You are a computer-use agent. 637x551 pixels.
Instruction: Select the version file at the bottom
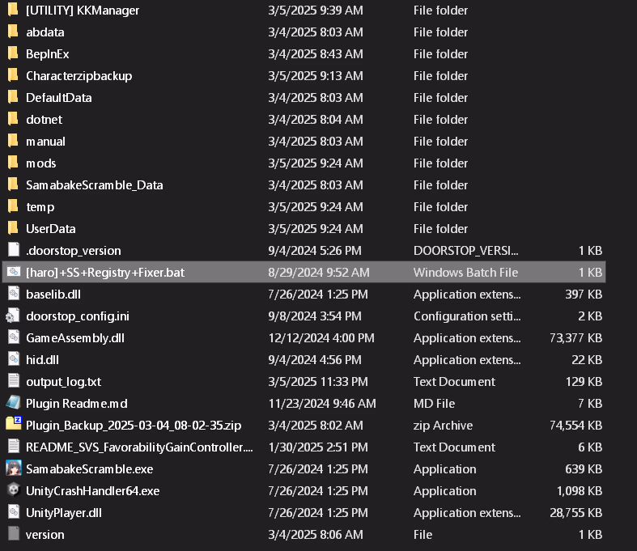point(45,534)
